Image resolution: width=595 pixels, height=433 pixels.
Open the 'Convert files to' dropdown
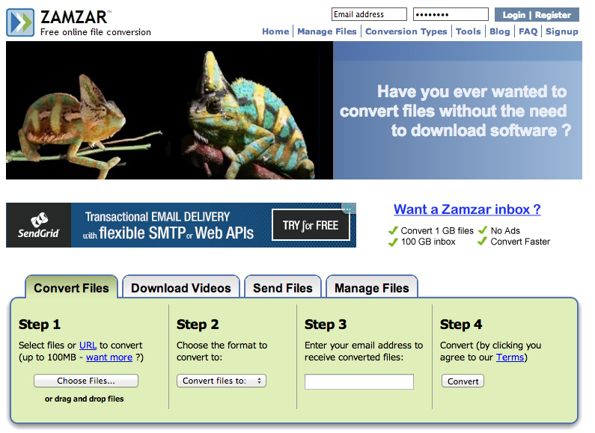222,381
